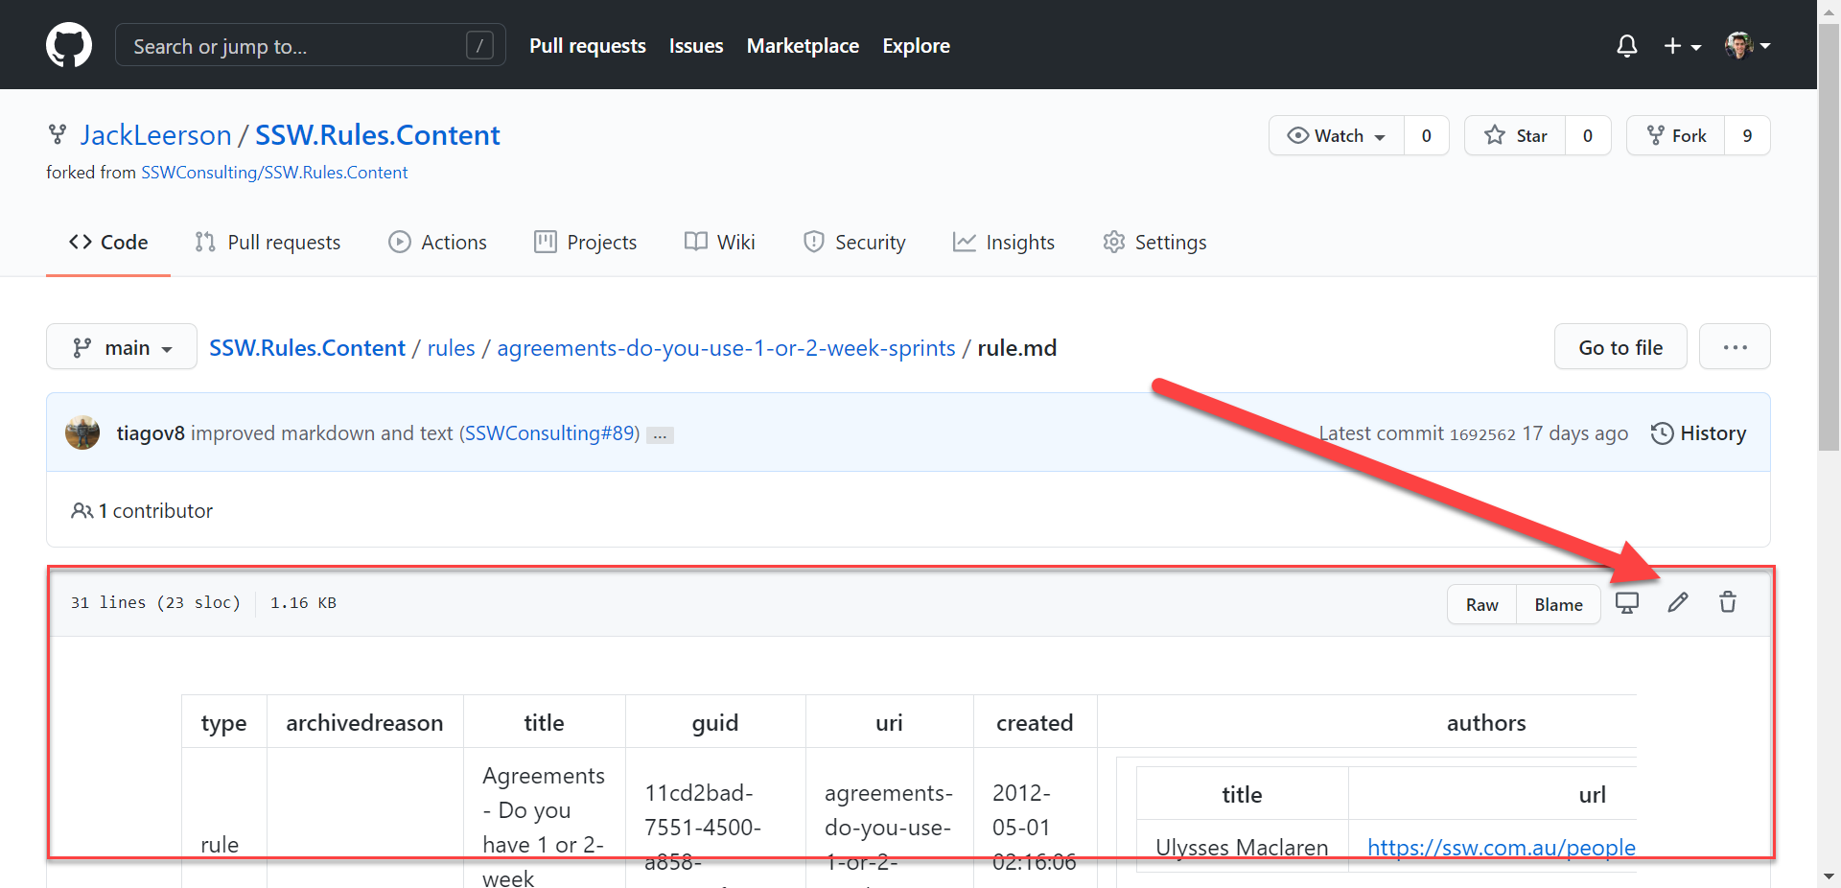Click the guid column header

pos(715,723)
